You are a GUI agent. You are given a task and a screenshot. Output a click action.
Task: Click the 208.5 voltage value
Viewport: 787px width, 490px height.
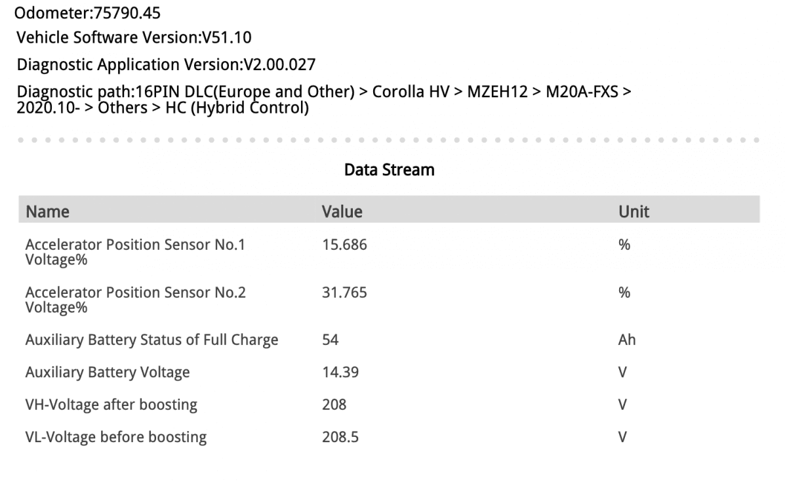tap(340, 437)
